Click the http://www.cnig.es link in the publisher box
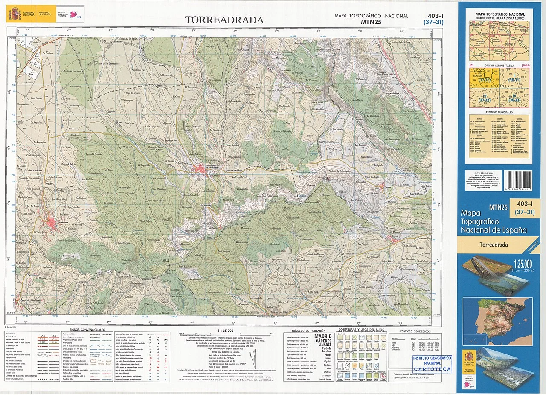The image size is (546, 397). click(473, 184)
